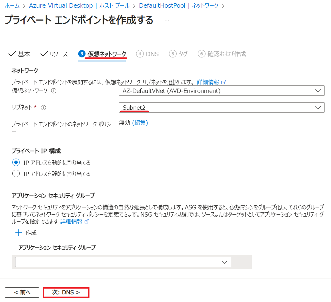
Task: Show info icon for 仮想ネットワーク
Action: click(x=54, y=91)
